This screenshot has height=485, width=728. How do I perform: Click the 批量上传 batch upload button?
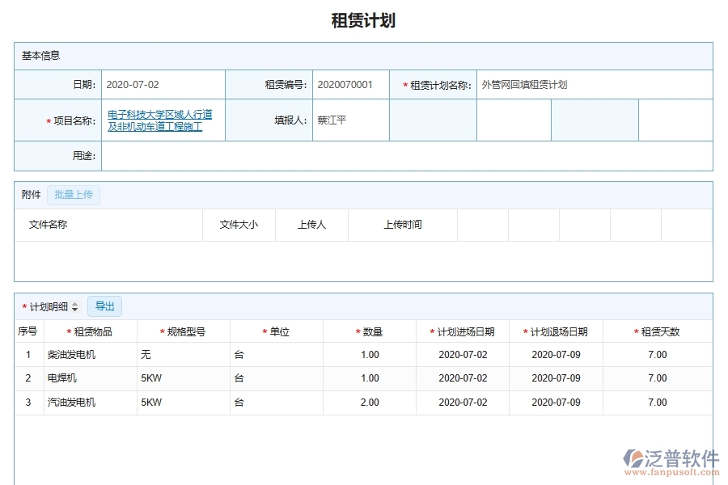point(74,195)
